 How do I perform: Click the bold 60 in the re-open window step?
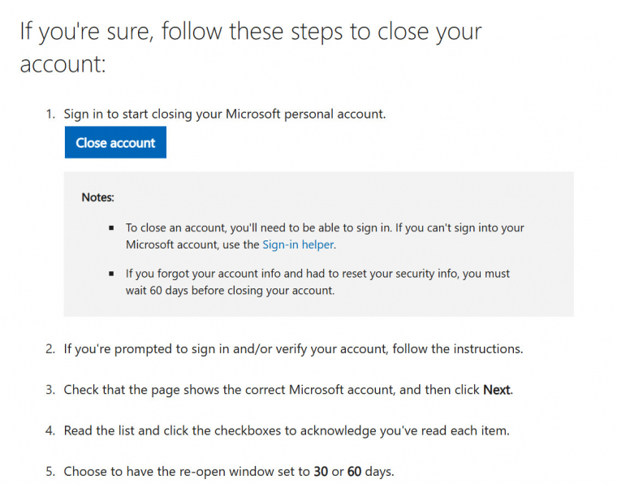(354, 471)
